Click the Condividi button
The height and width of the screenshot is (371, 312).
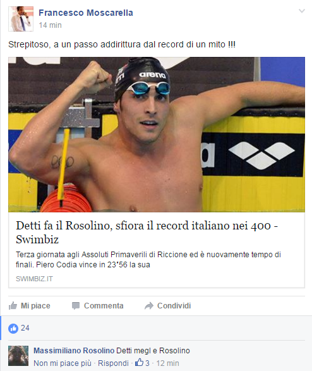coord(167,306)
